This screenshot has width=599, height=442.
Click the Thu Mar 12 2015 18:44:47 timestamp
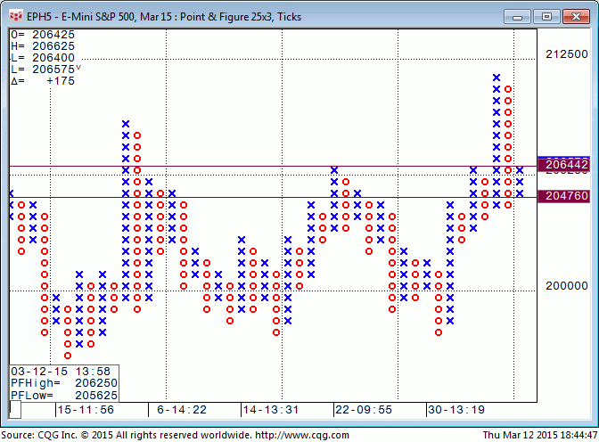[x=540, y=435]
